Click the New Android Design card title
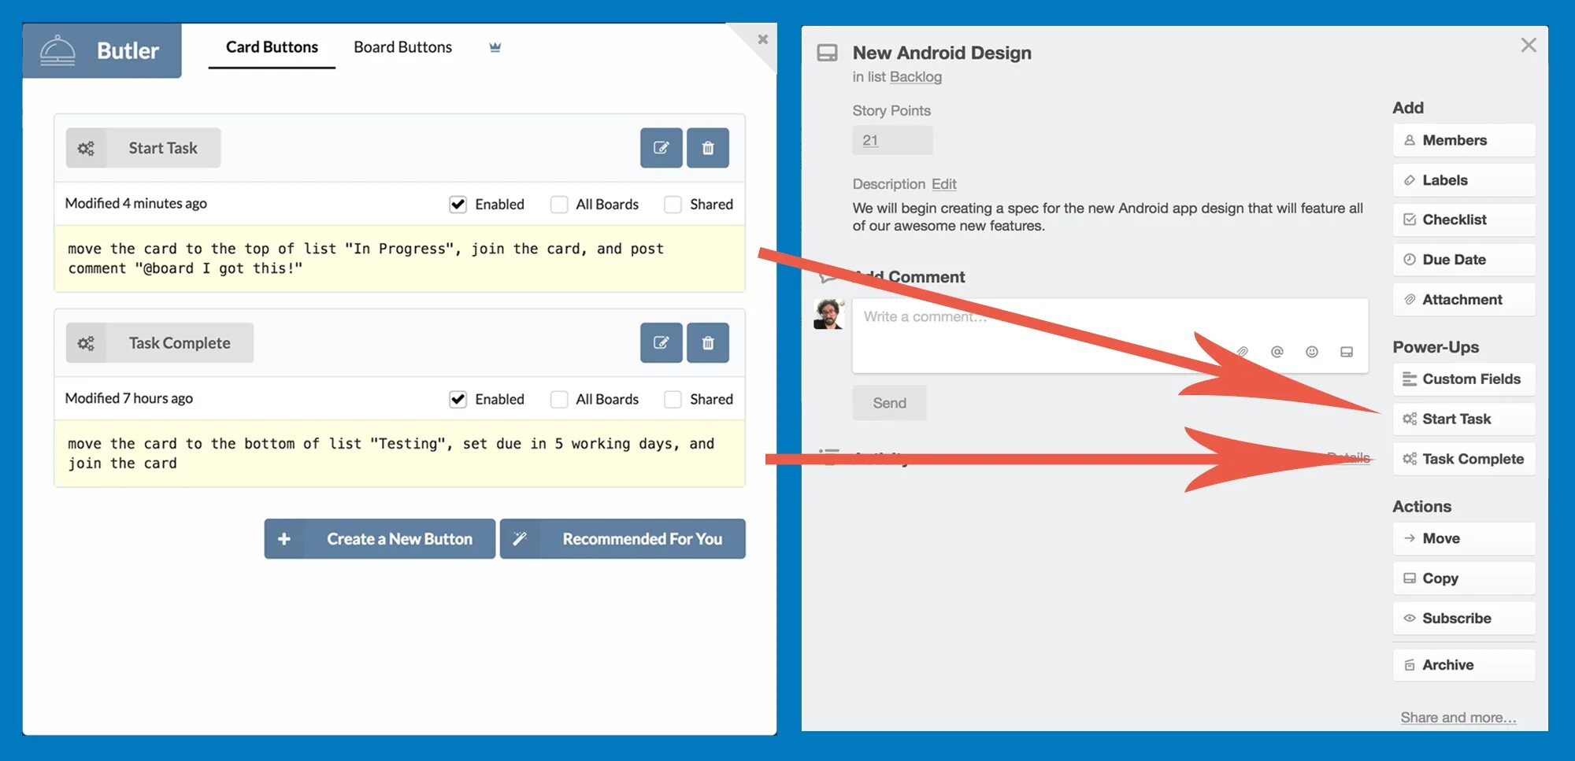The height and width of the screenshot is (761, 1575). tap(942, 53)
